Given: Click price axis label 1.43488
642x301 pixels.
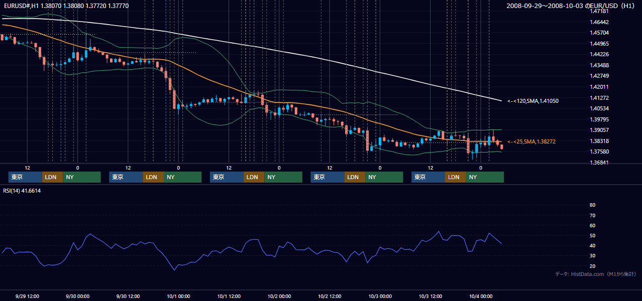Looking at the screenshot, I should (599, 65).
